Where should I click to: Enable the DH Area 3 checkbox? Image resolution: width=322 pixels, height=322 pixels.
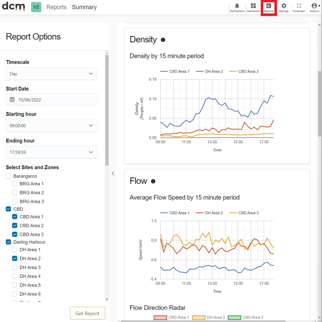(15, 267)
